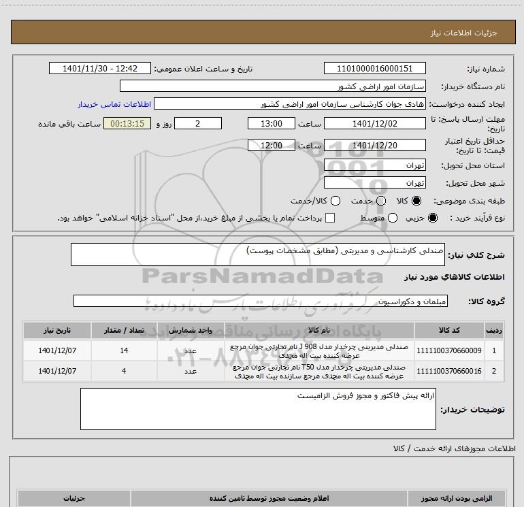Click the validity hour field 12:00
Viewport: 524px width, 507px height.
coord(272,145)
